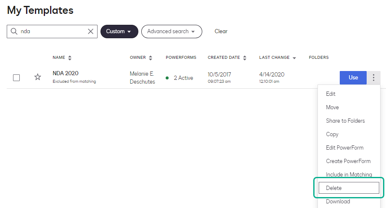Choose Delete from the actions menu
This screenshot has height=208, width=386.
click(x=349, y=188)
